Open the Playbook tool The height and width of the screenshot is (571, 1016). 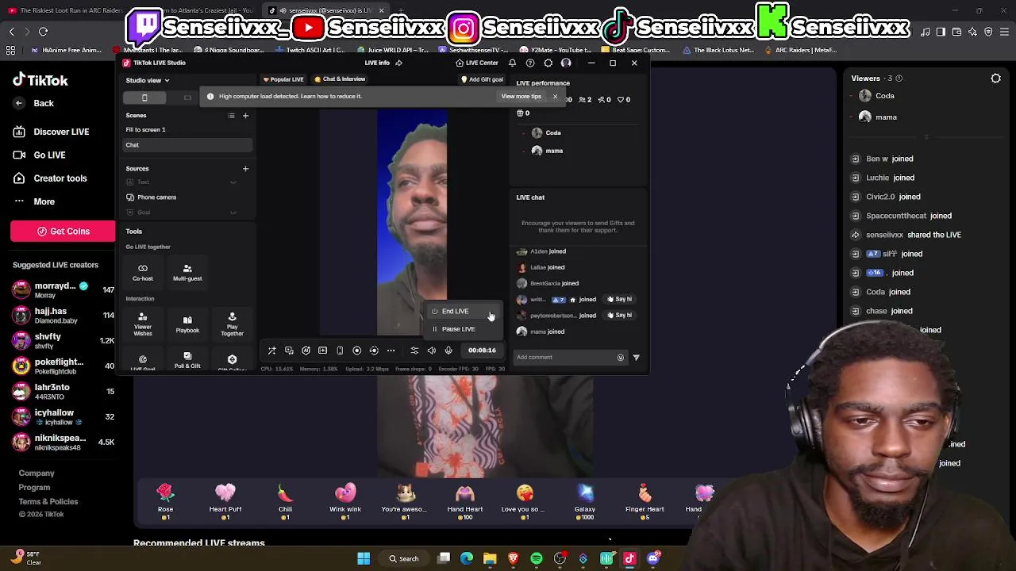click(x=187, y=324)
